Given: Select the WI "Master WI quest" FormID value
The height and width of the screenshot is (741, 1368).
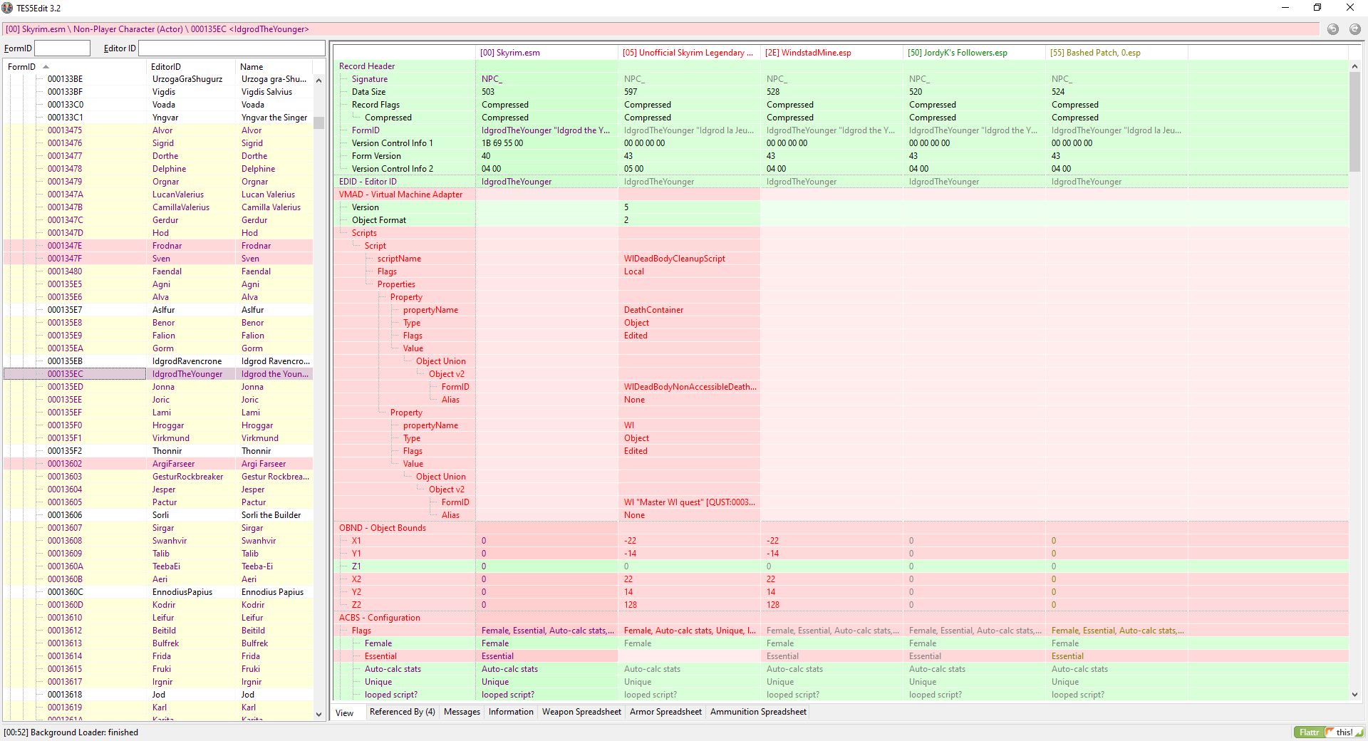Looking at the screenshot, I should (689, 502).
